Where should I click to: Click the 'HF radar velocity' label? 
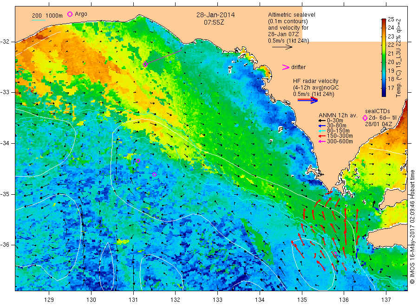tap(316, 81)
